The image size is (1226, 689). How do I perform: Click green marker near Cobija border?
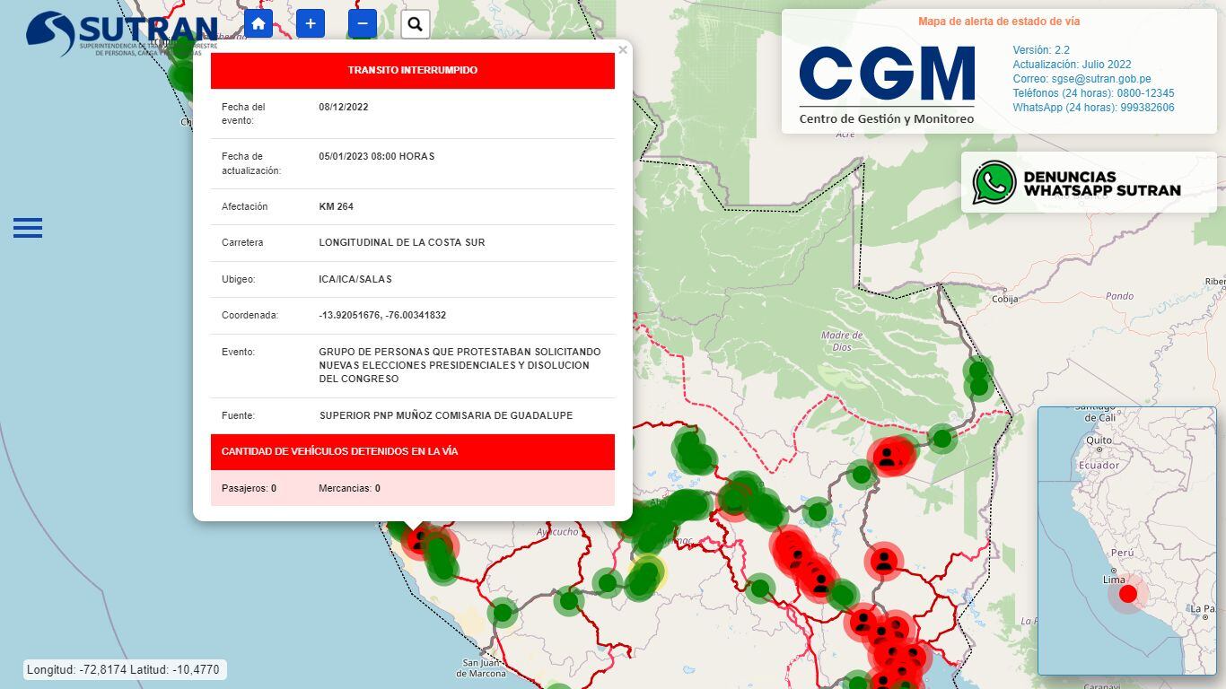(978, 370)
